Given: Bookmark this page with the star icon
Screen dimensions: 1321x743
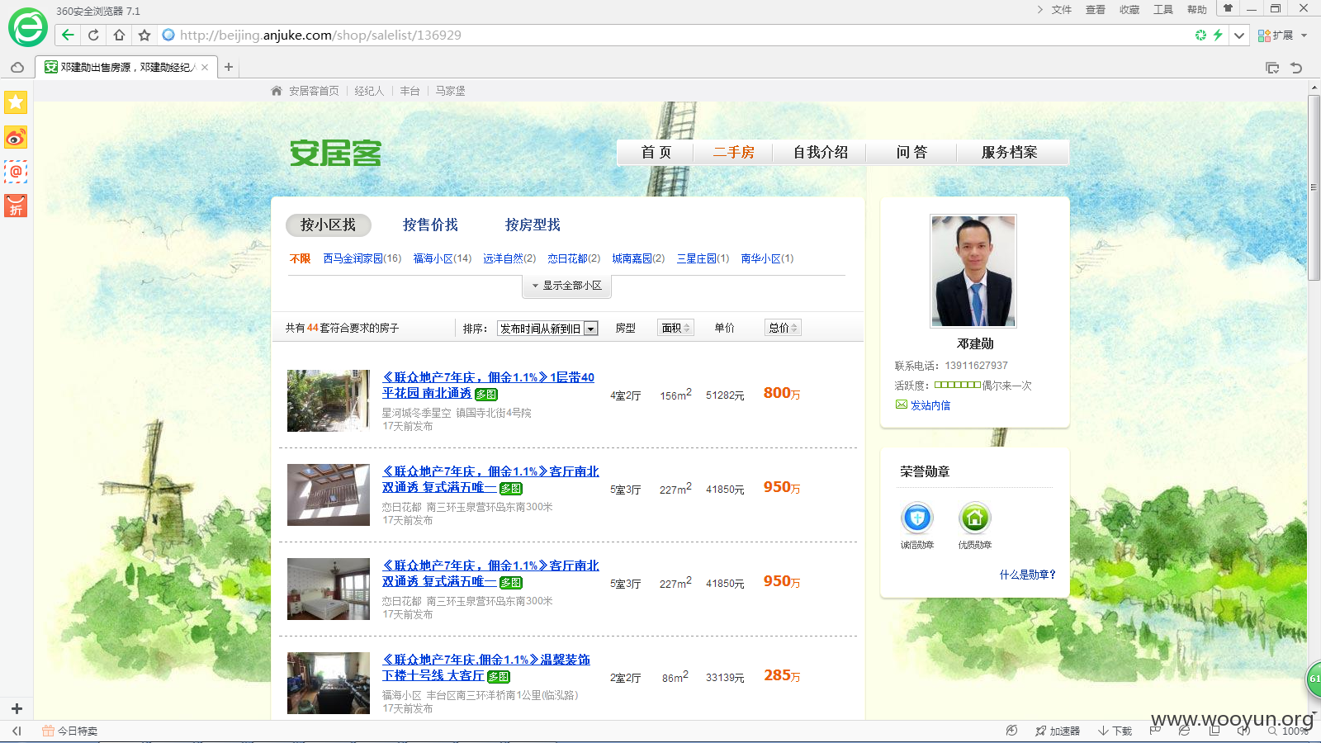Looking at the screenshot, I should [x=144, y=35].
